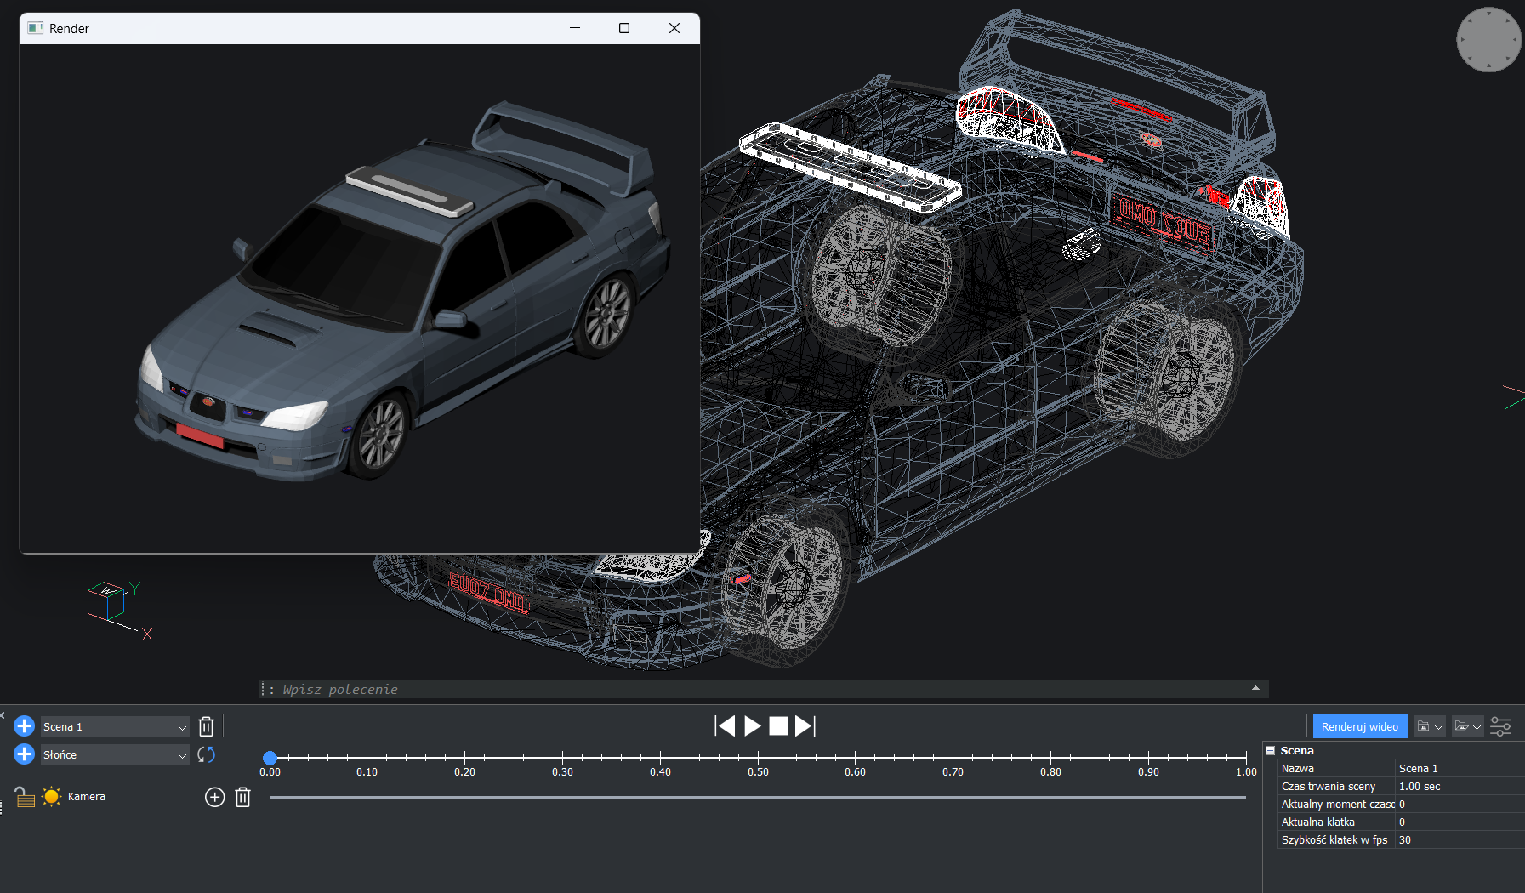This screenshot has height=893, width=1525.
Task: Stop the animation playback
Action: coord(778,725)
